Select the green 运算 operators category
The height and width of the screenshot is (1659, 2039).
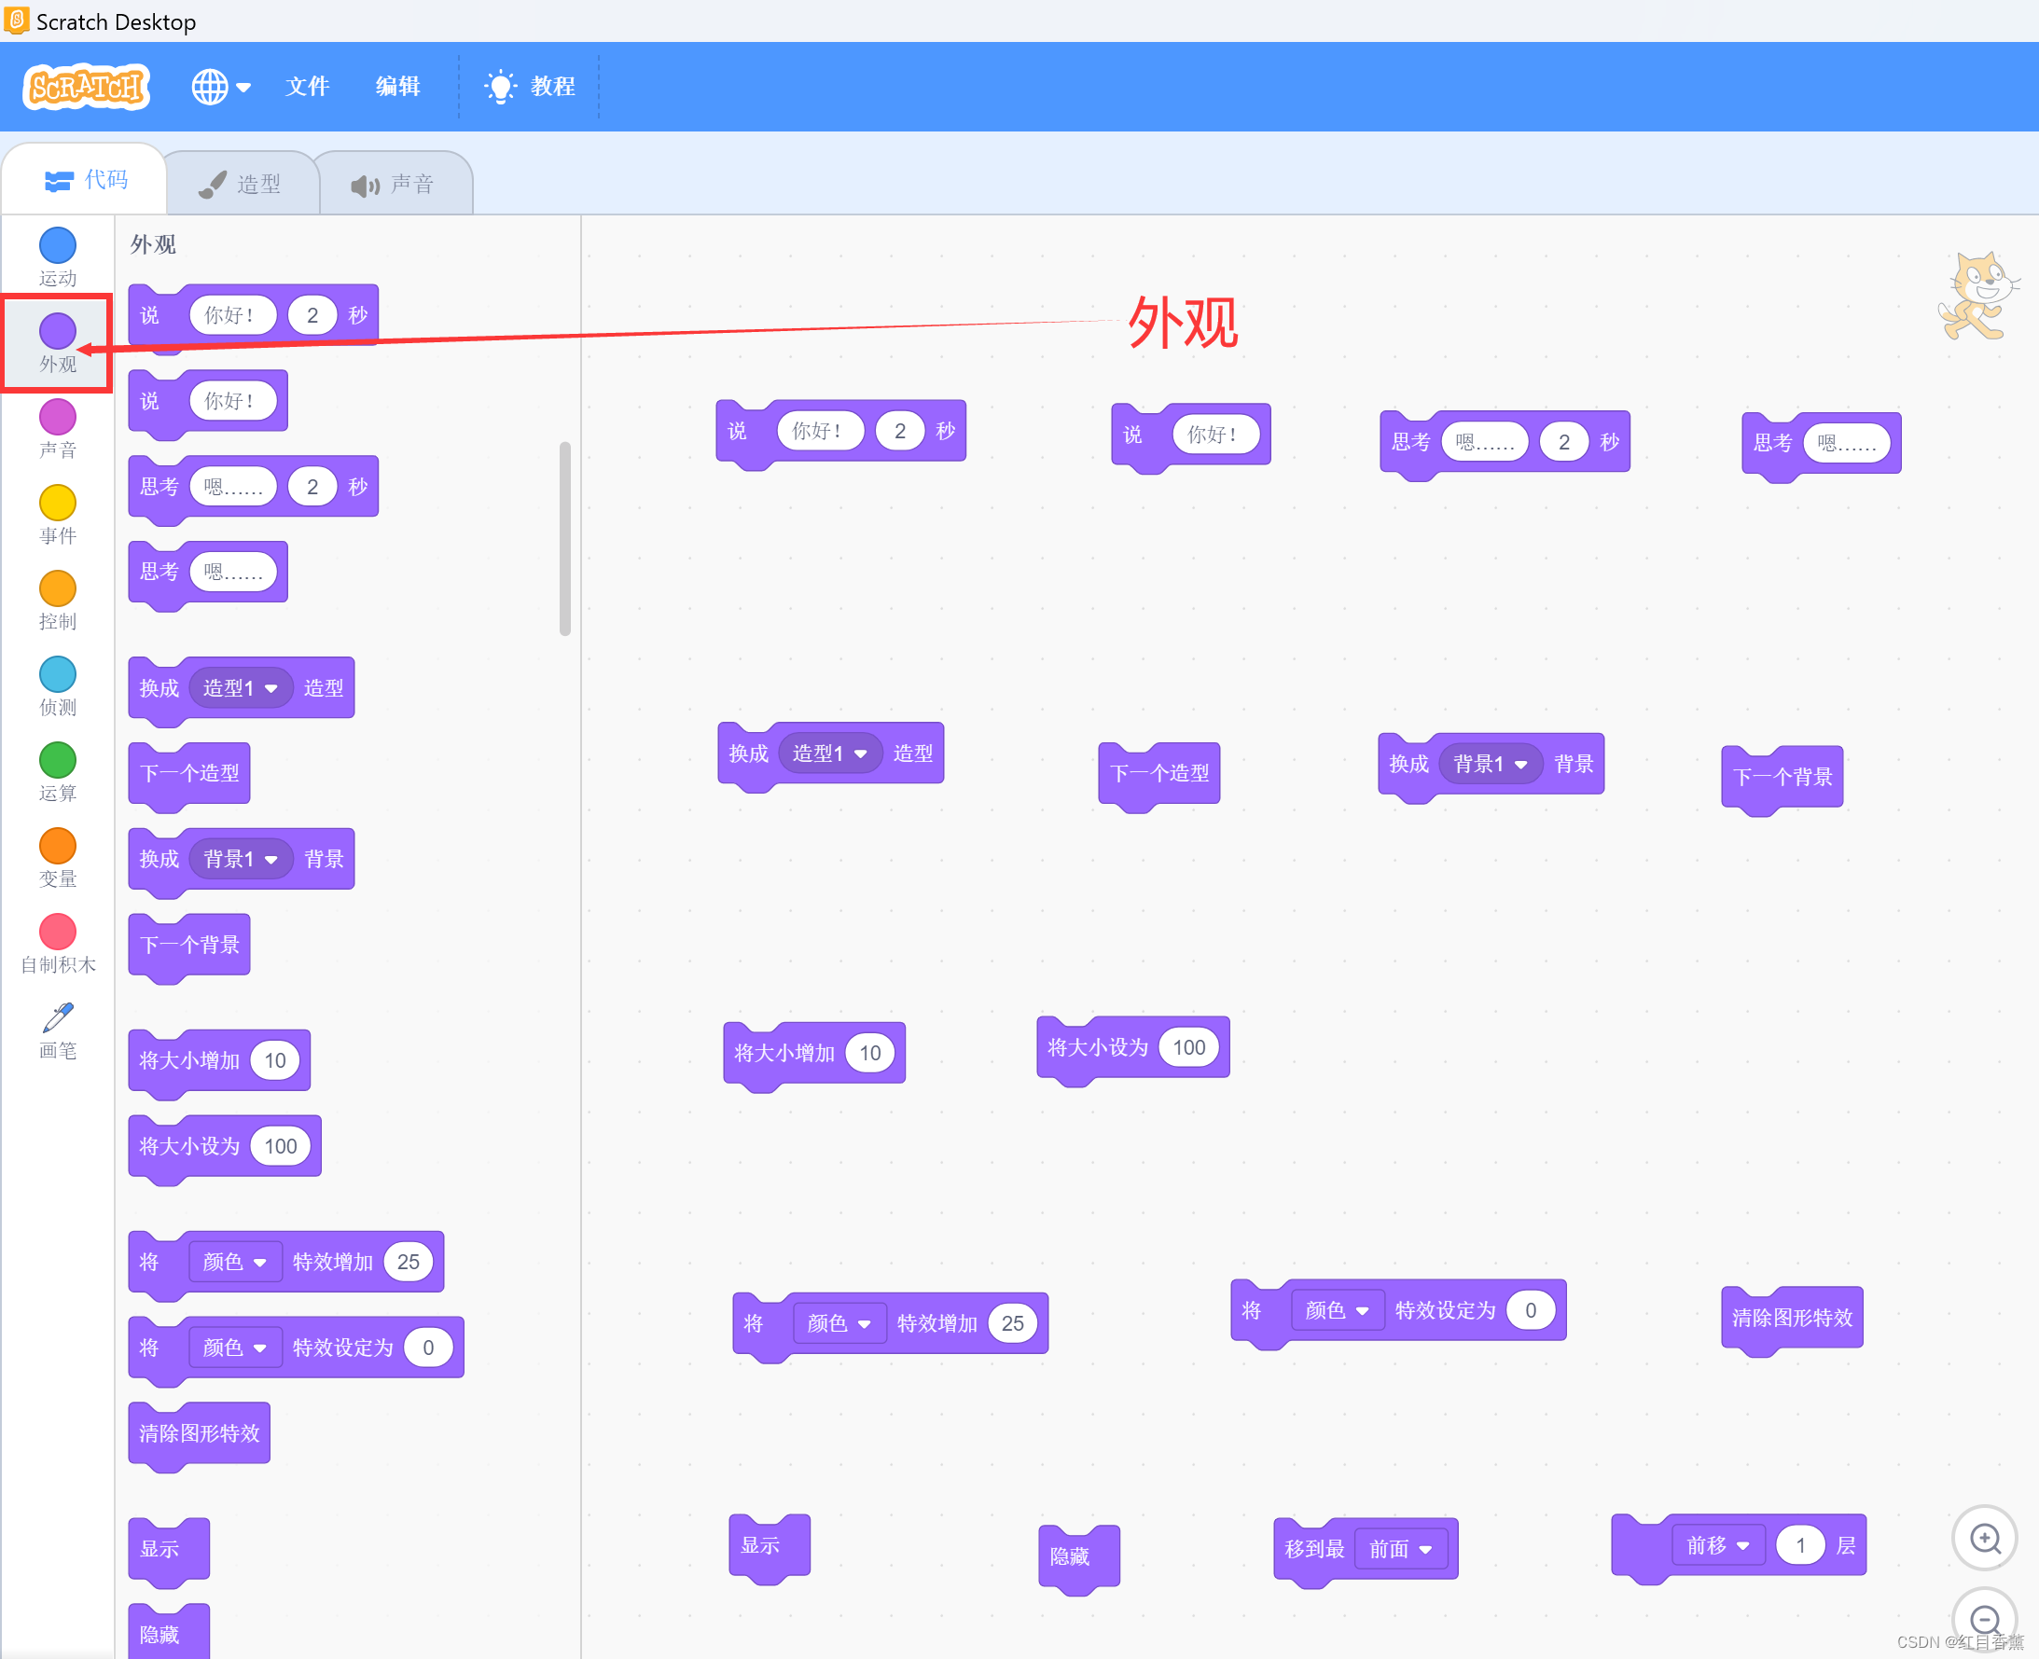coord(57,761)
